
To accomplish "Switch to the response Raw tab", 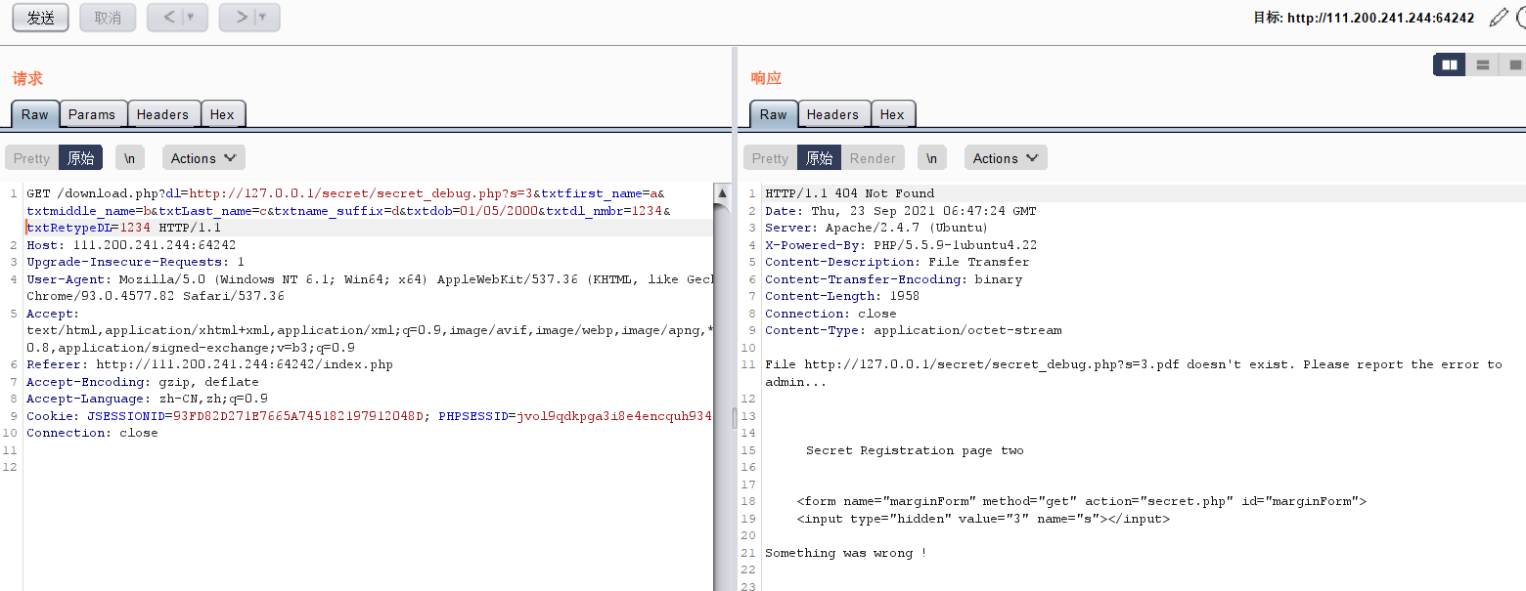I will tap(774, 114).
